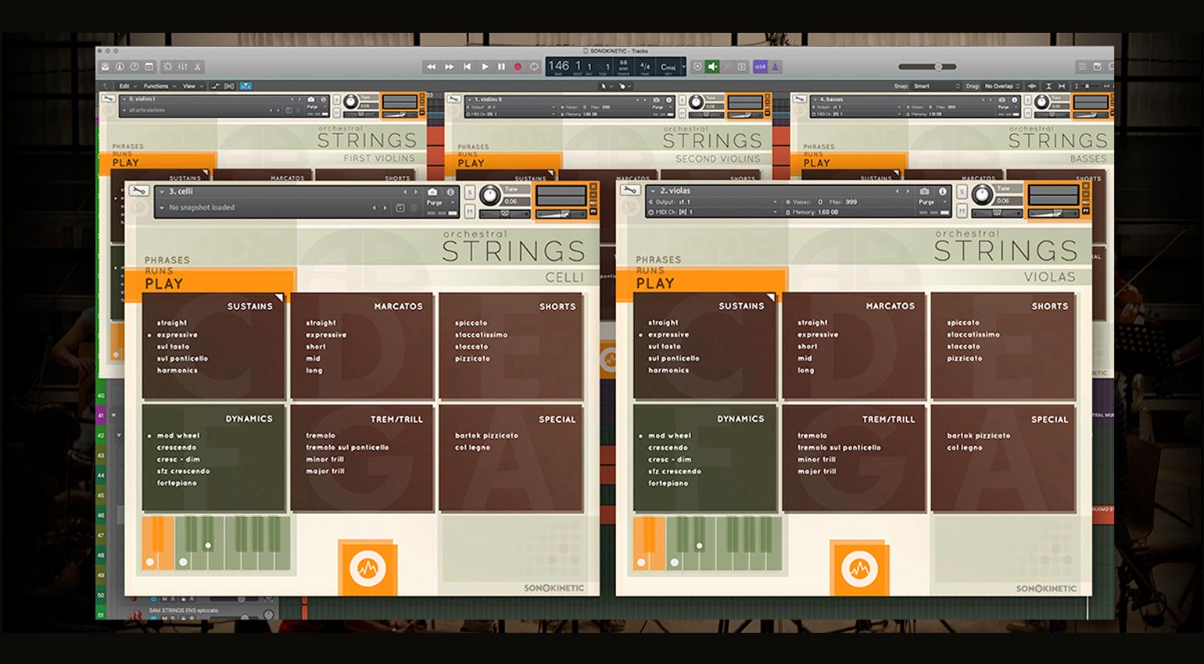1204x664 pixels.
Task: Click the Tune knob in celli header
Action: pyautogui.click(x=489, y=195)
